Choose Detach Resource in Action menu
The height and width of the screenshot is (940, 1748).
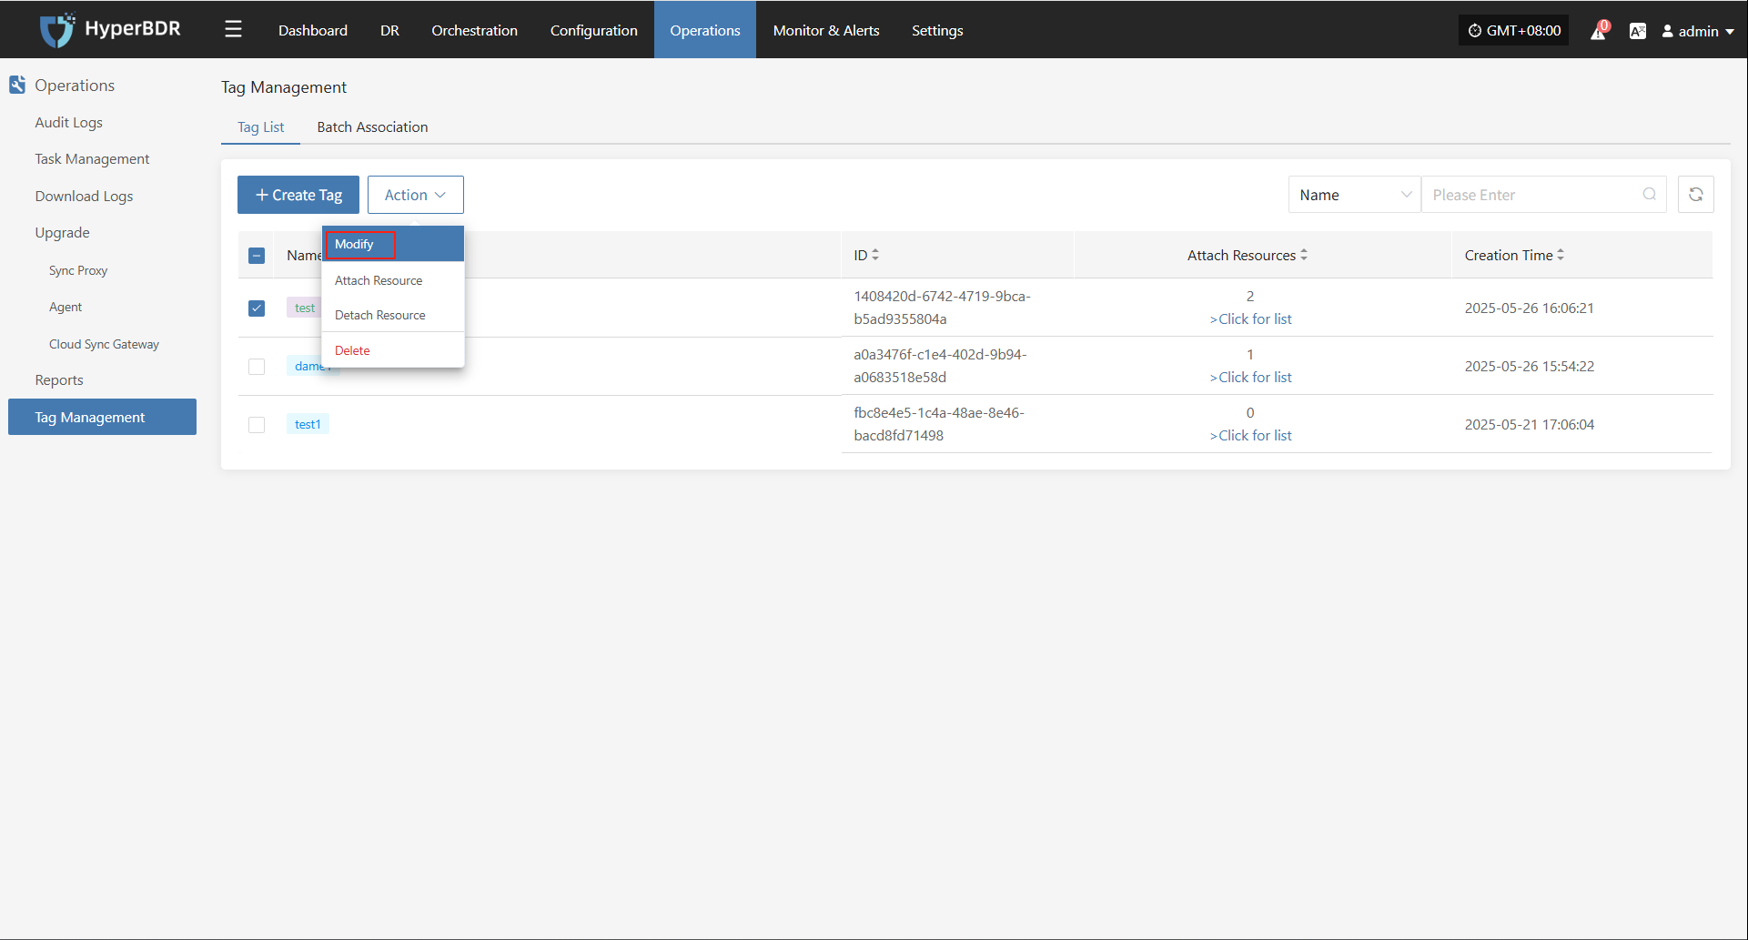393,315
